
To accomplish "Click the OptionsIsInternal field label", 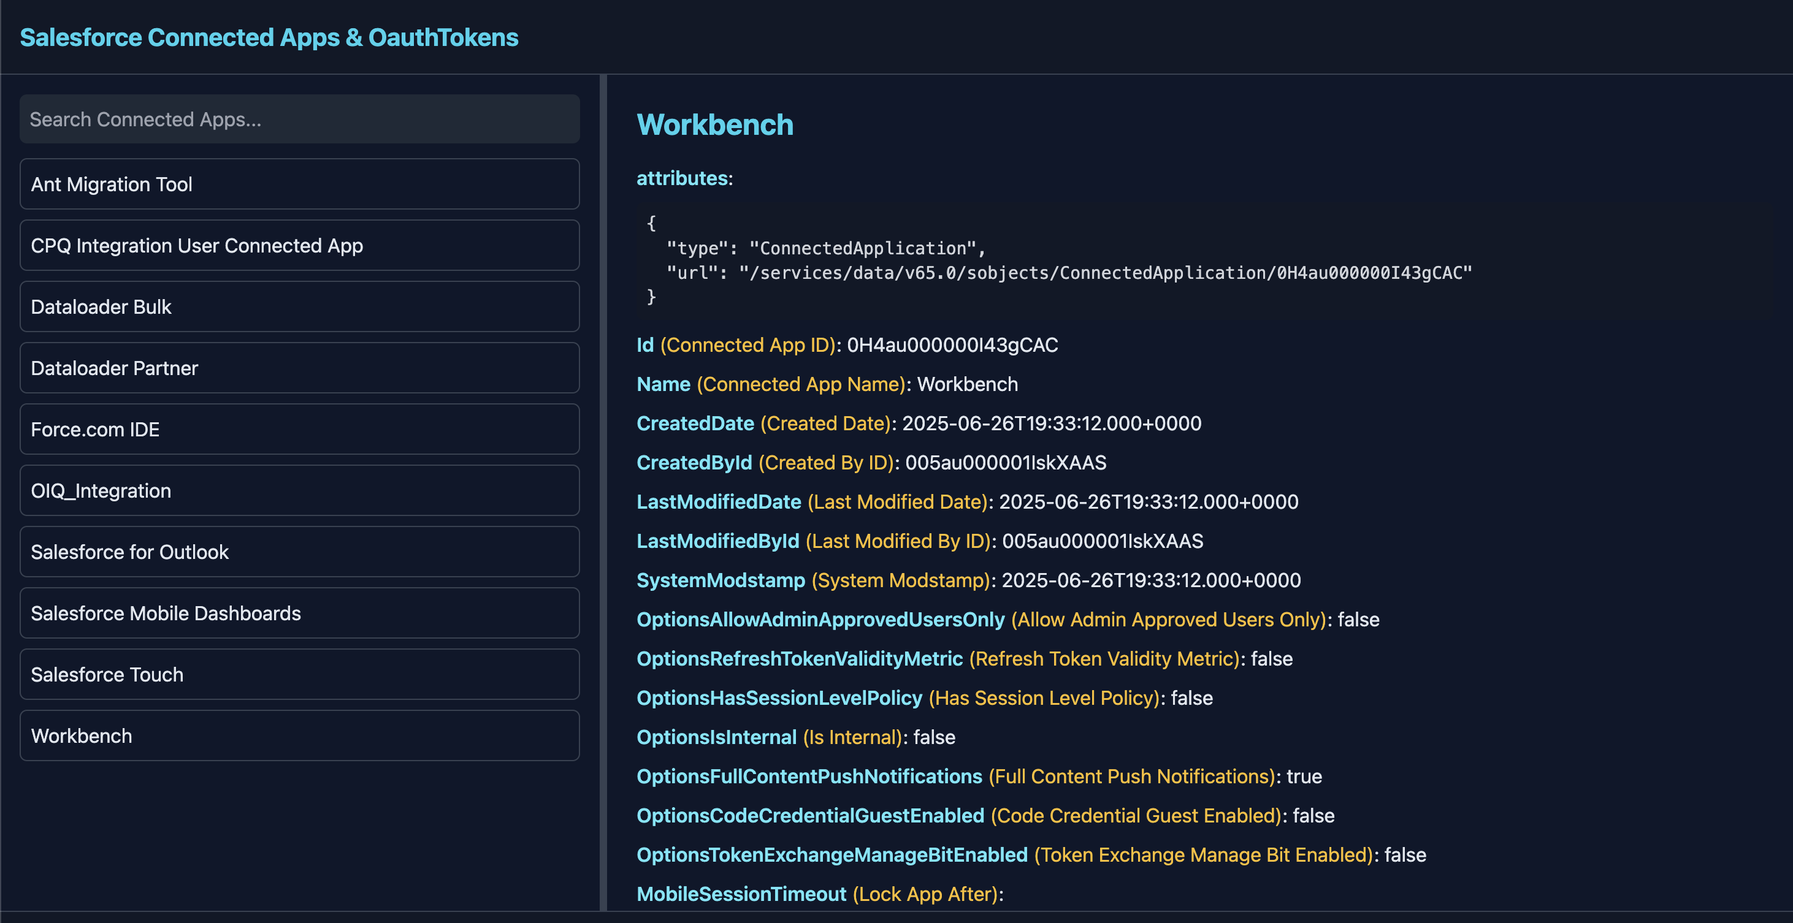I will point(716,737).
